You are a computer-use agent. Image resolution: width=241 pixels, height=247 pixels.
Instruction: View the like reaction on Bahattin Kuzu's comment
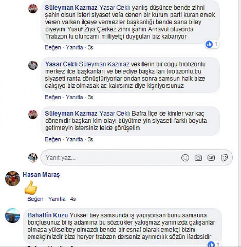coord(214,244)
